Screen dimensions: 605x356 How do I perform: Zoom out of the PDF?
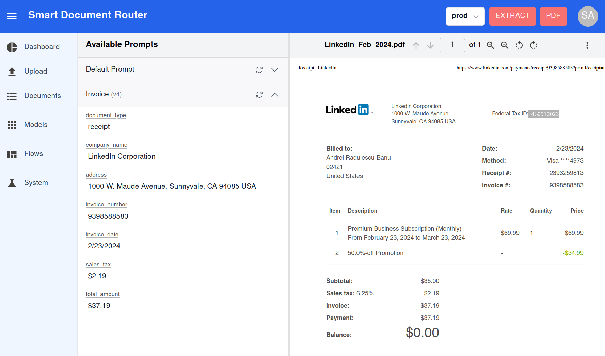(490, 45)
